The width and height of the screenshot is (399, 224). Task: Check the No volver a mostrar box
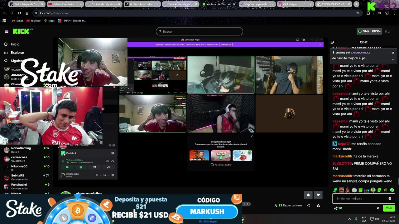tap(212, 165)
